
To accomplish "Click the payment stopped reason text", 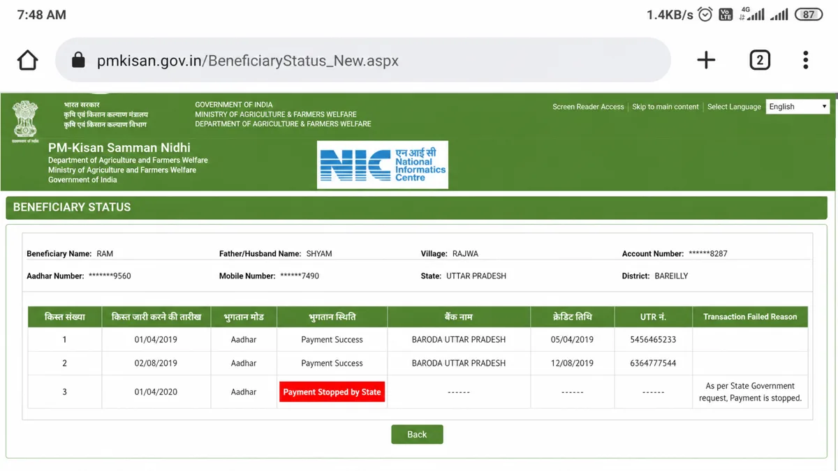I will (750, 392).
